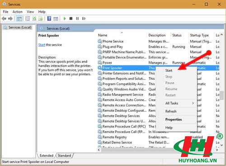Click the gear icon beside Remote Registry
The width and height of the screenshot is (226, 166).
click(100, 137)
